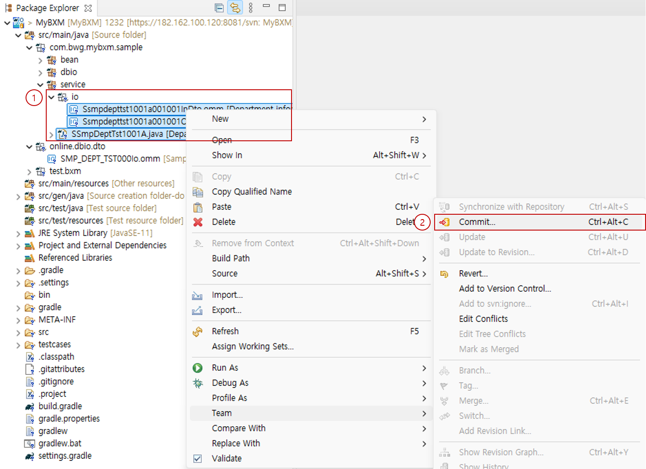Click the Debug As bug icon

198,383
